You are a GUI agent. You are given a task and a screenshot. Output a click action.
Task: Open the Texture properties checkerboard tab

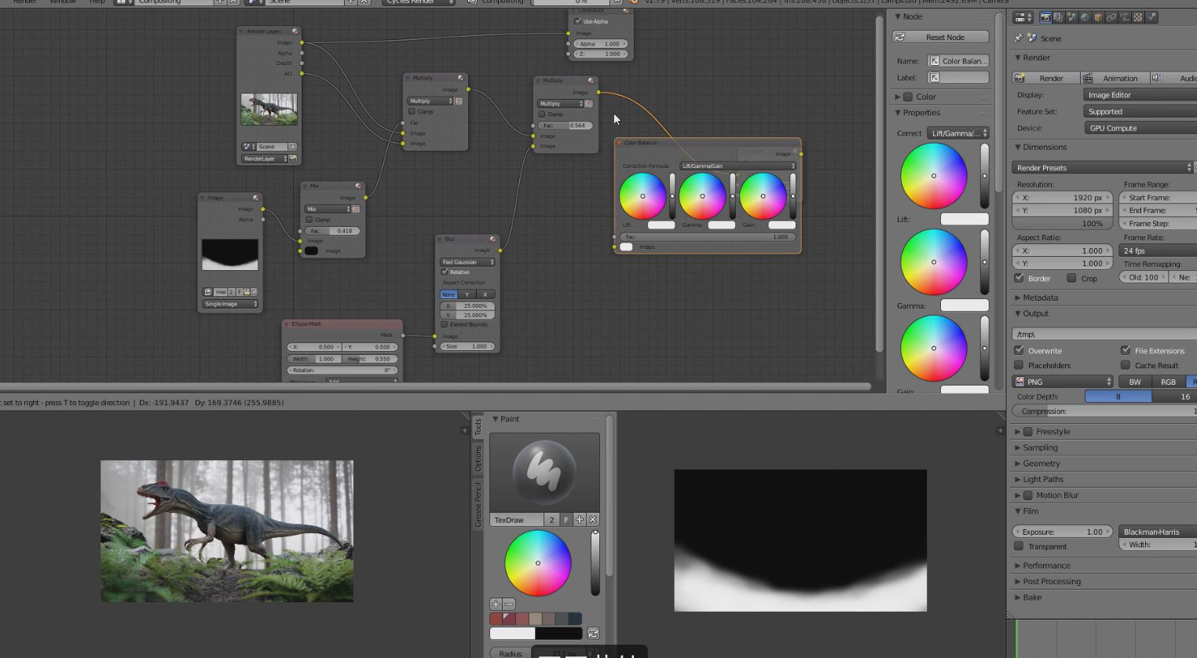click(x=1138, y=17)
